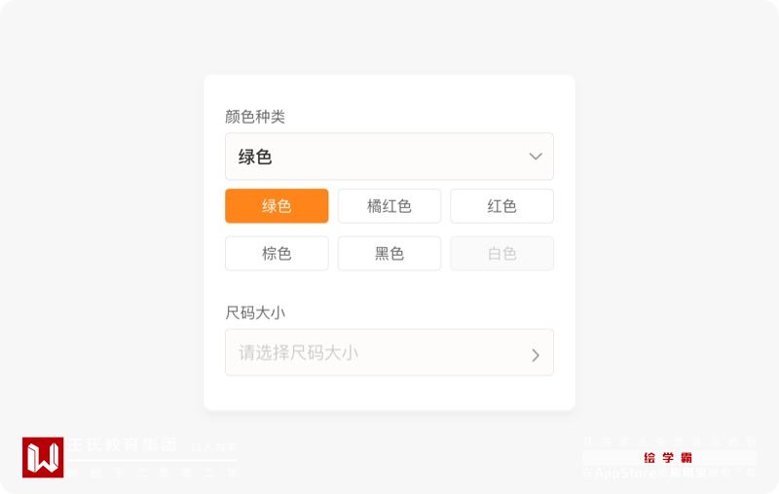Click the 尺码大小 section label
This screenshot has width=779, height=494.
[x=255, y=312]
